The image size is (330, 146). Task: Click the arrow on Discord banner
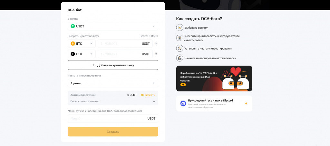pyautogui.click(x=246, y=103)
